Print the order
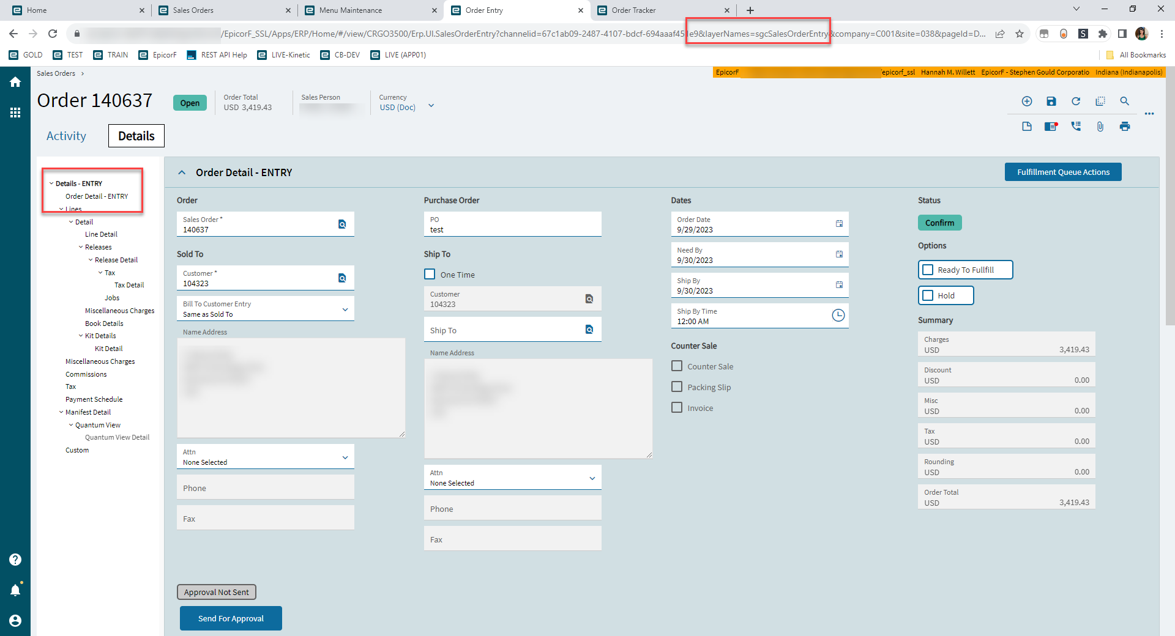This screenshot has height=636, width=1175. pos(1125,127)
